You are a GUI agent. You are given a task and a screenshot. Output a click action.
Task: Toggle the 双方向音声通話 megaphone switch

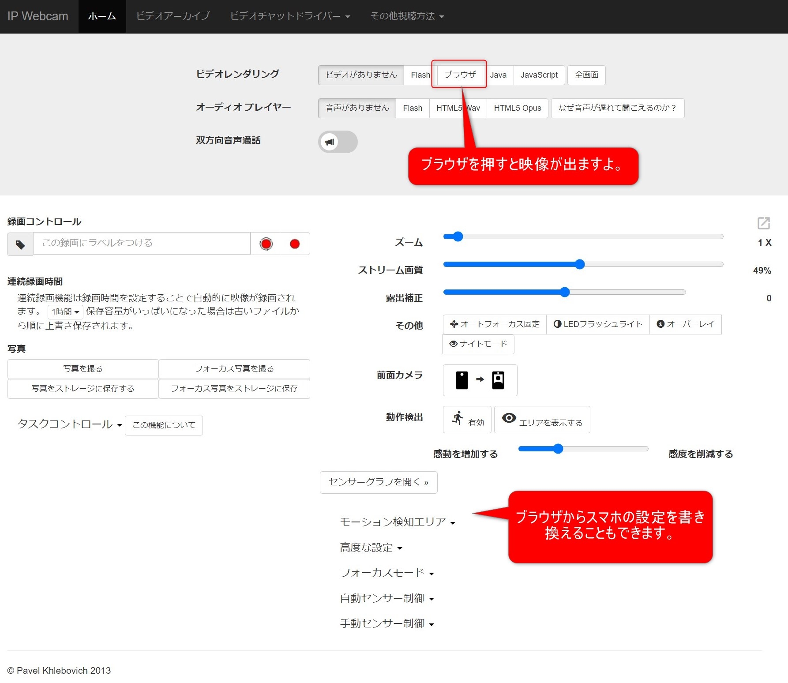338,142
